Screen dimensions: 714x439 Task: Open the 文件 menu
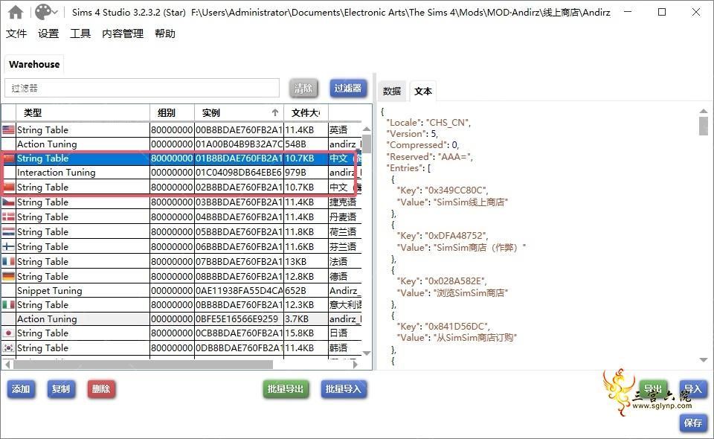point(16,33)
